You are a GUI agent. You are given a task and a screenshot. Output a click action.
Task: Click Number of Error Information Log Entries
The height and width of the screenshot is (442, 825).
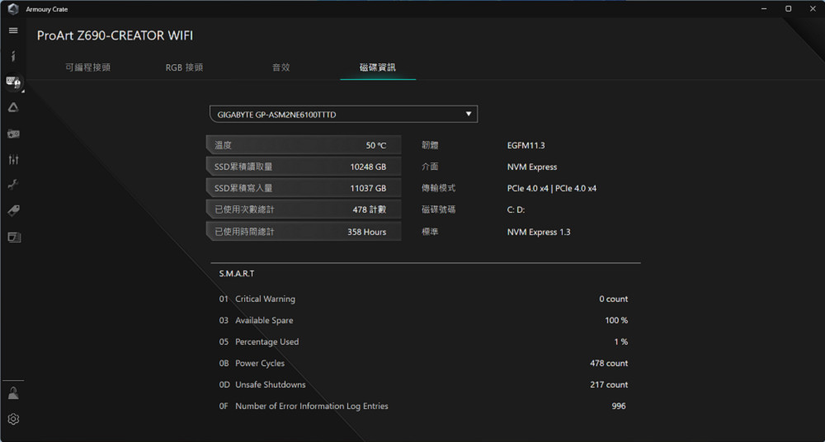(312, 407)
